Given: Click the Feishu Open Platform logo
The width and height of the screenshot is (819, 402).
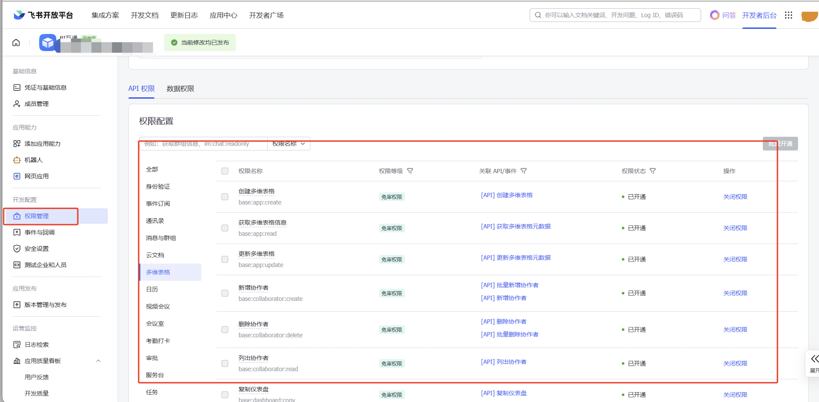Looking at the screenshot, I should (x=43, y=15).
